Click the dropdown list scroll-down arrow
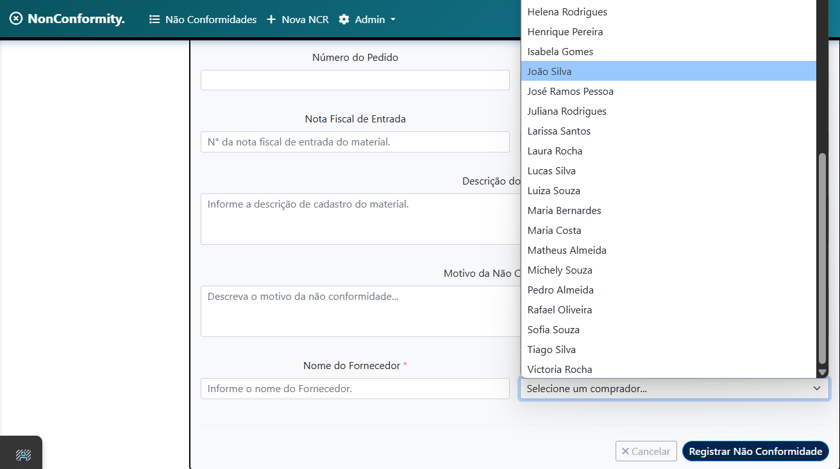 click(822, 372)
